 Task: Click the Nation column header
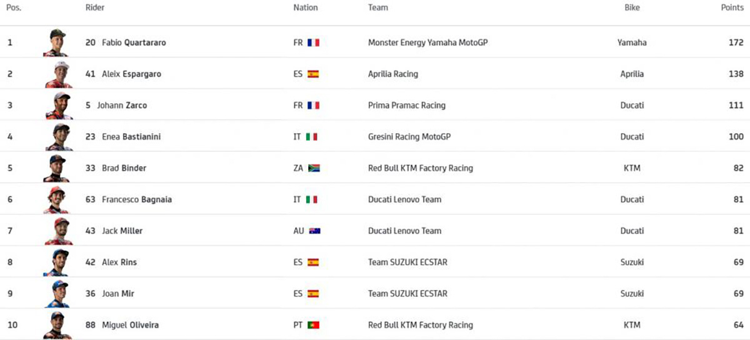click(306, 8)
